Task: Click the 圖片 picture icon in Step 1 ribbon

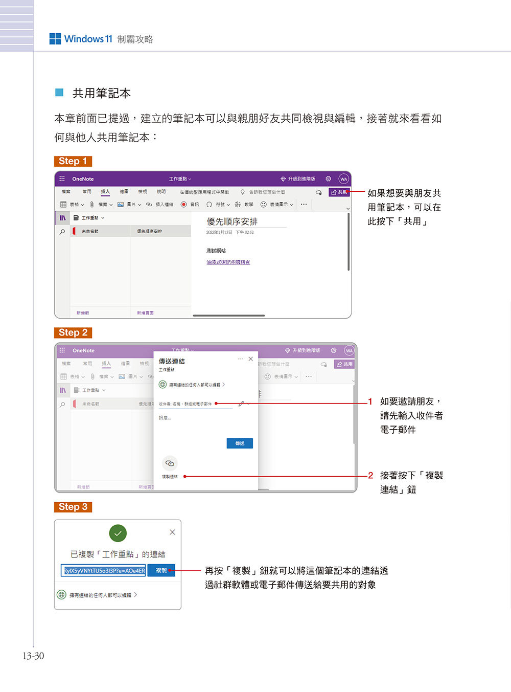Action: click(x=121, y=205)
